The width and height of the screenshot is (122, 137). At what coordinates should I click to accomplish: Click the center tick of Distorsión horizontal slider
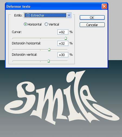(x=40, y=50)
